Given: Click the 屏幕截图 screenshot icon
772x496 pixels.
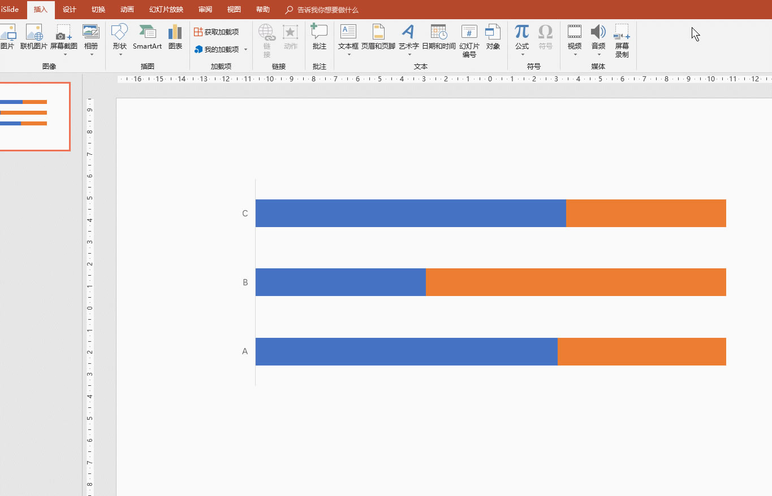Looking at the screenshot, I should [x=64, y=32].
